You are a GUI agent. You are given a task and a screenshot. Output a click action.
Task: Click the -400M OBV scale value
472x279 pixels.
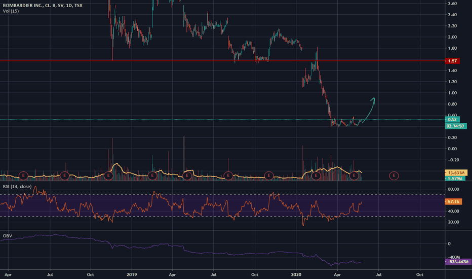[x=454, y=257]
